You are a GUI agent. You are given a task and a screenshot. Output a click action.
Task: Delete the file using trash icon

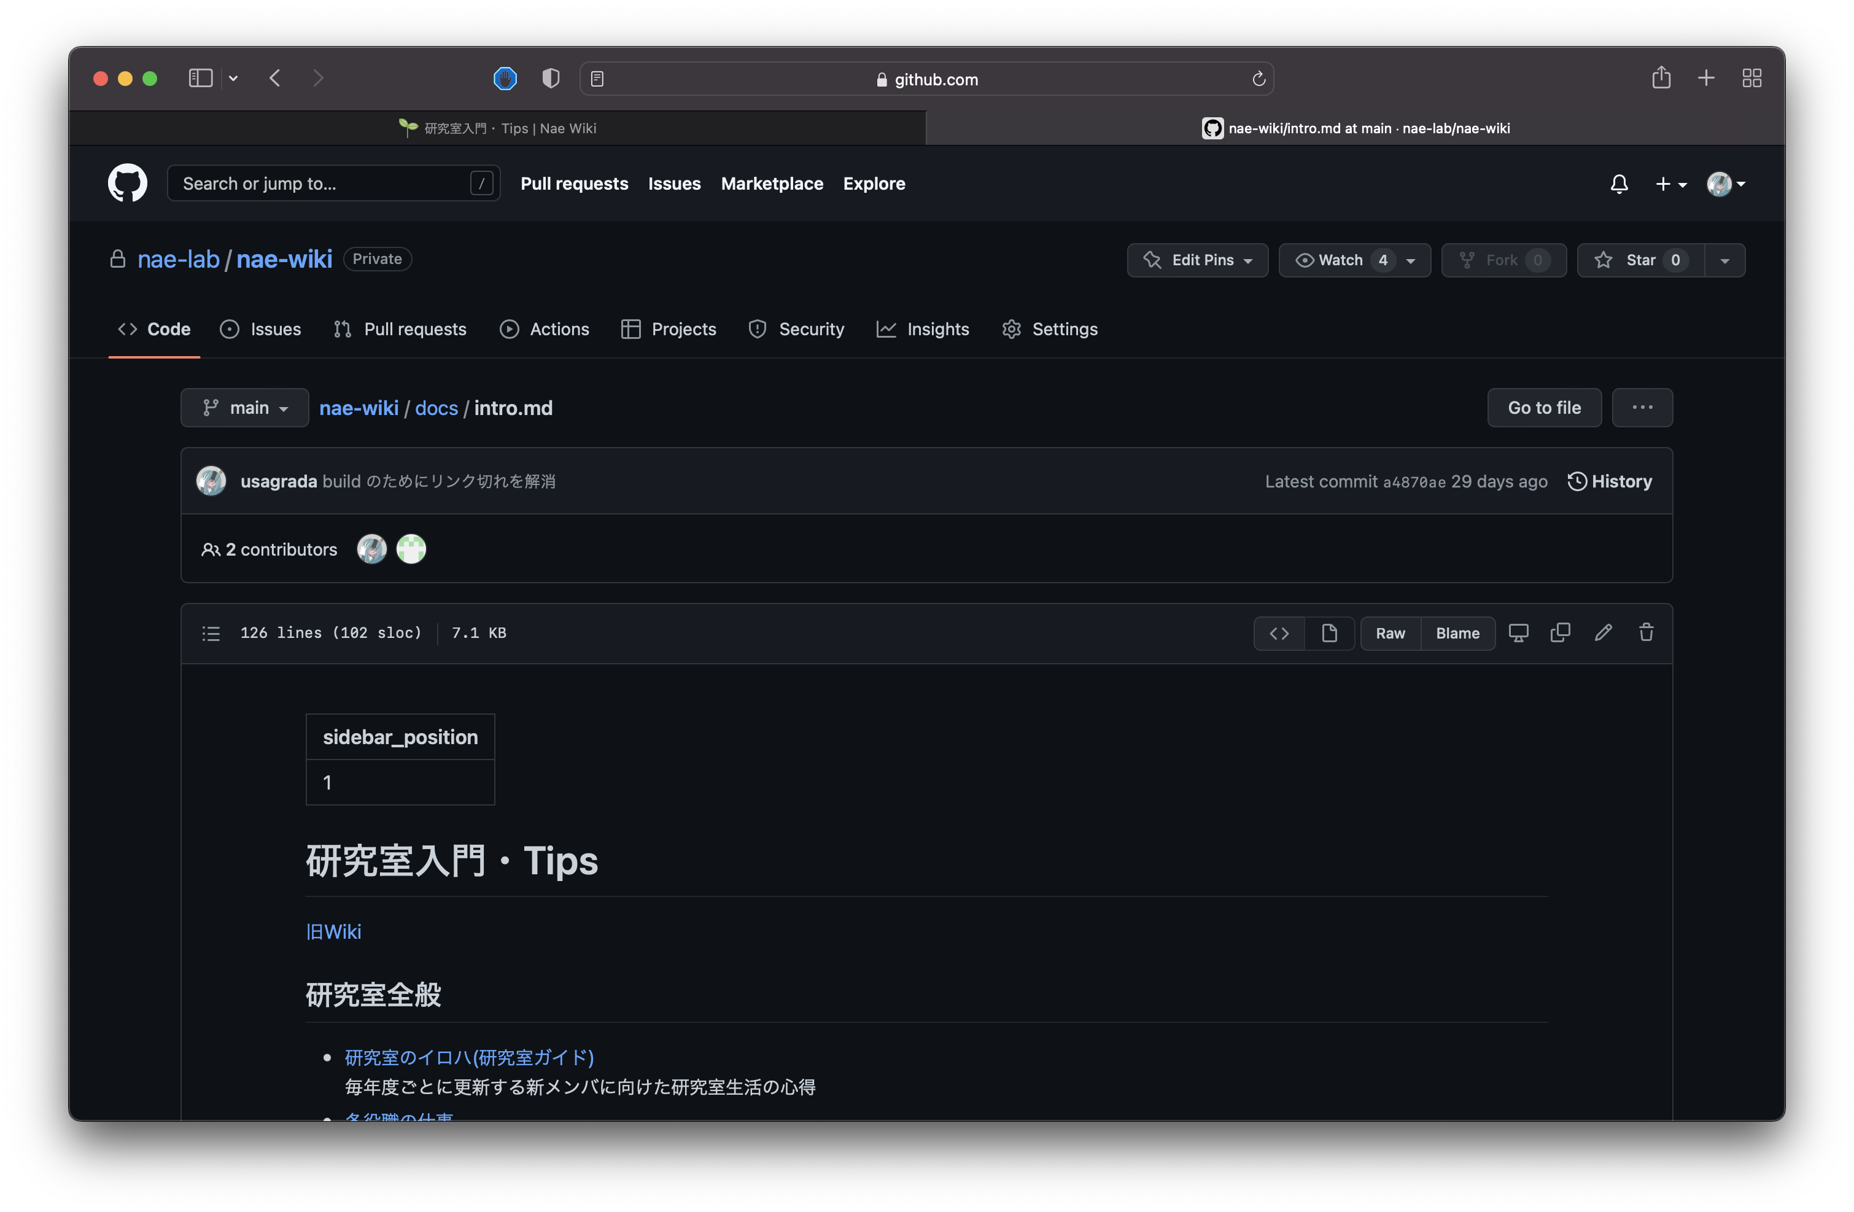click(x=1646, y=633)
